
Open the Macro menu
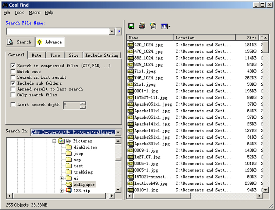pyautogui.click(x=34, y=13)
